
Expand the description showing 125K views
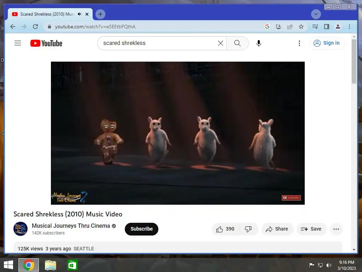click(177, 248)
